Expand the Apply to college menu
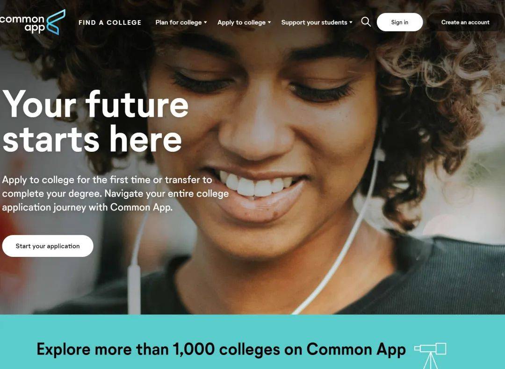The height and width of the screenshot is (369, 505). tap(244, 22)
